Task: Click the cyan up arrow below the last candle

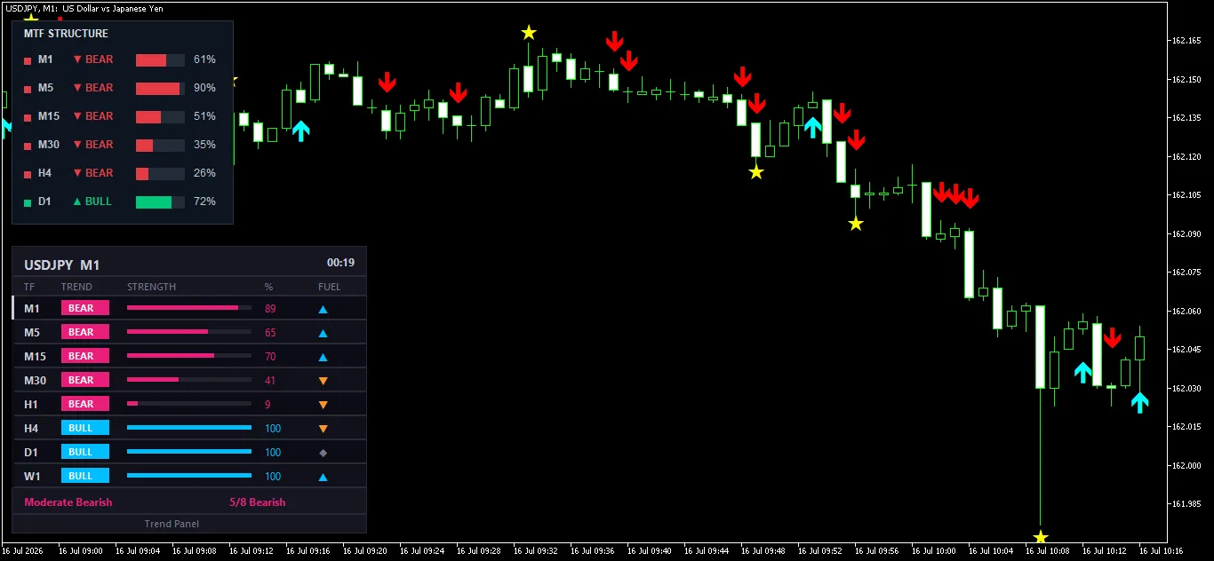Action: point(1140,402)
